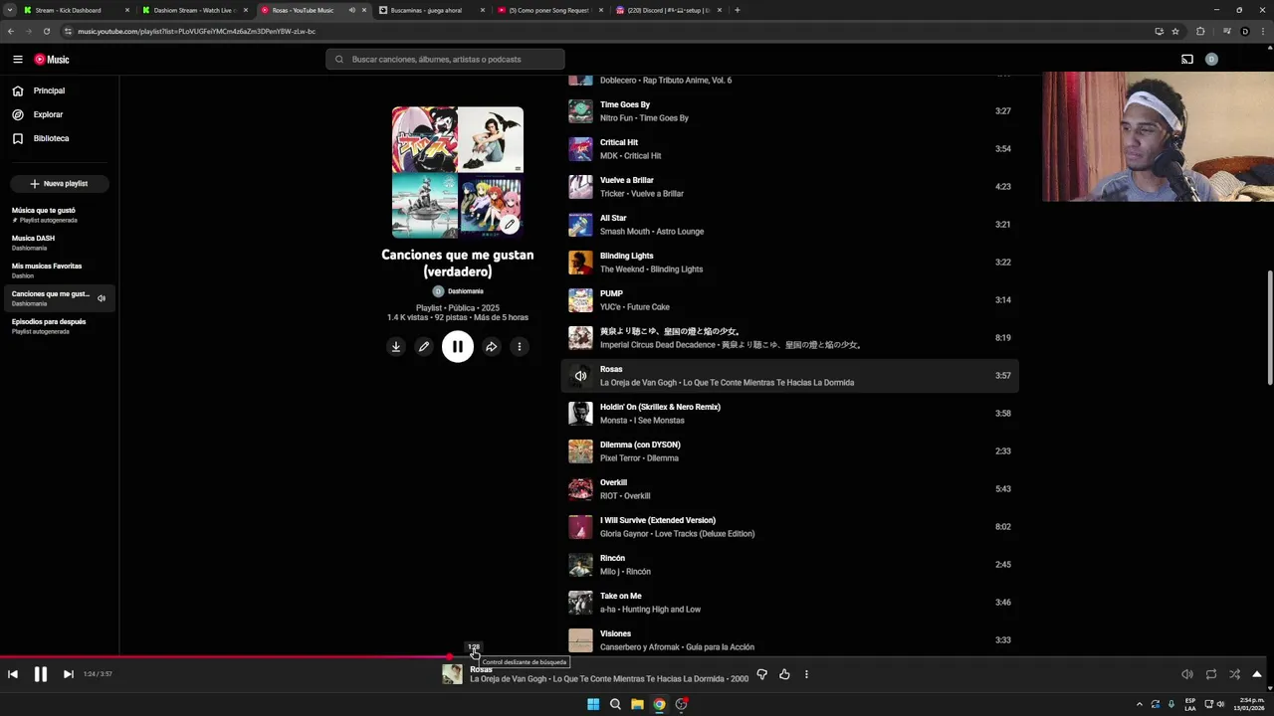The image size is (1274, 716).
Task: Open the Música que te gustó playlist
Action: [59, 215]
